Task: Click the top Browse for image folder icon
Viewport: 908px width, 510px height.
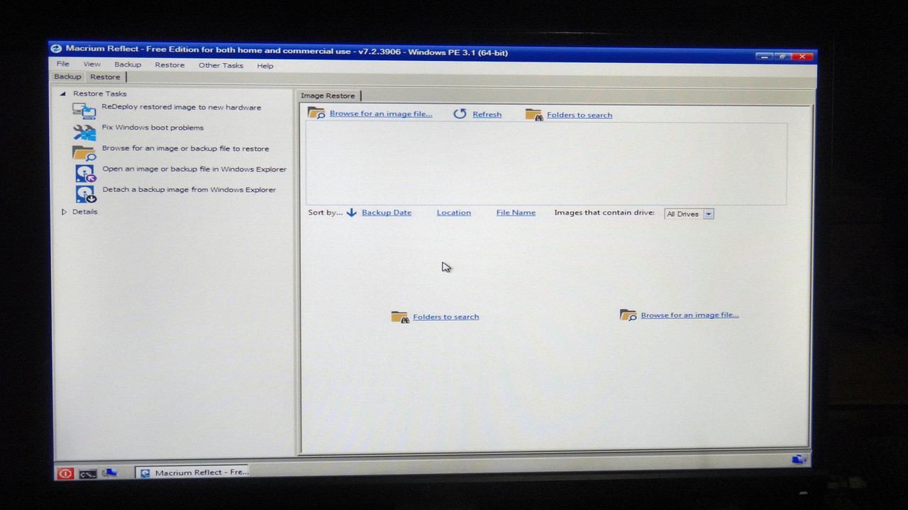Action: (x=316, y=113)
